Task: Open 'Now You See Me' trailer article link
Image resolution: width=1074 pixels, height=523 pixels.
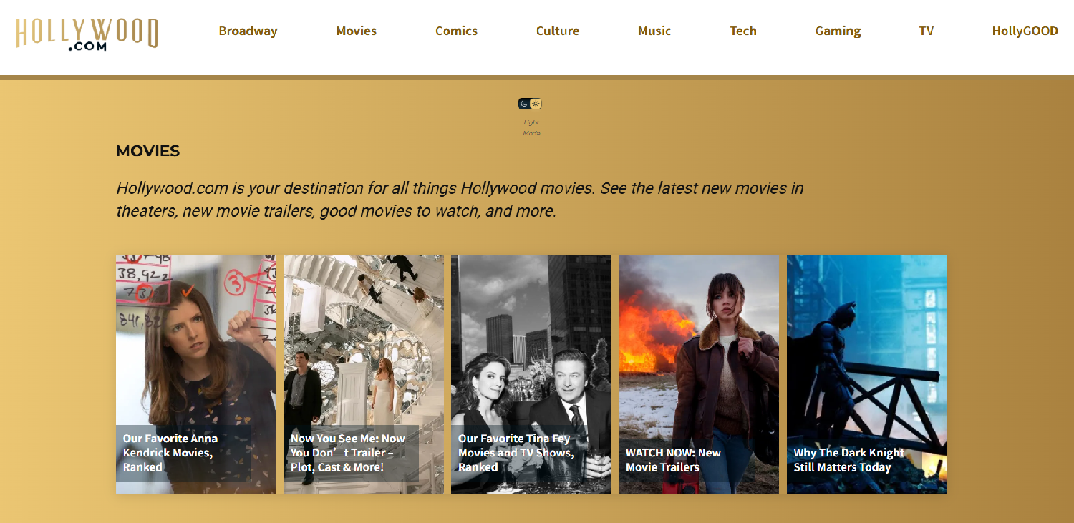Action: [348, 453]
